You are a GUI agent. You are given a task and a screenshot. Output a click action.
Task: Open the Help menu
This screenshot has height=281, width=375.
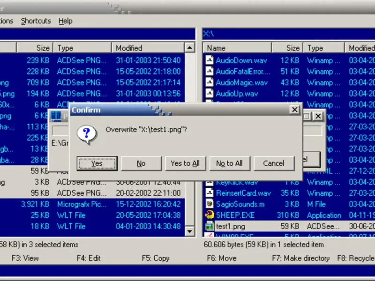pyautogui.click(x=66, y=21)
